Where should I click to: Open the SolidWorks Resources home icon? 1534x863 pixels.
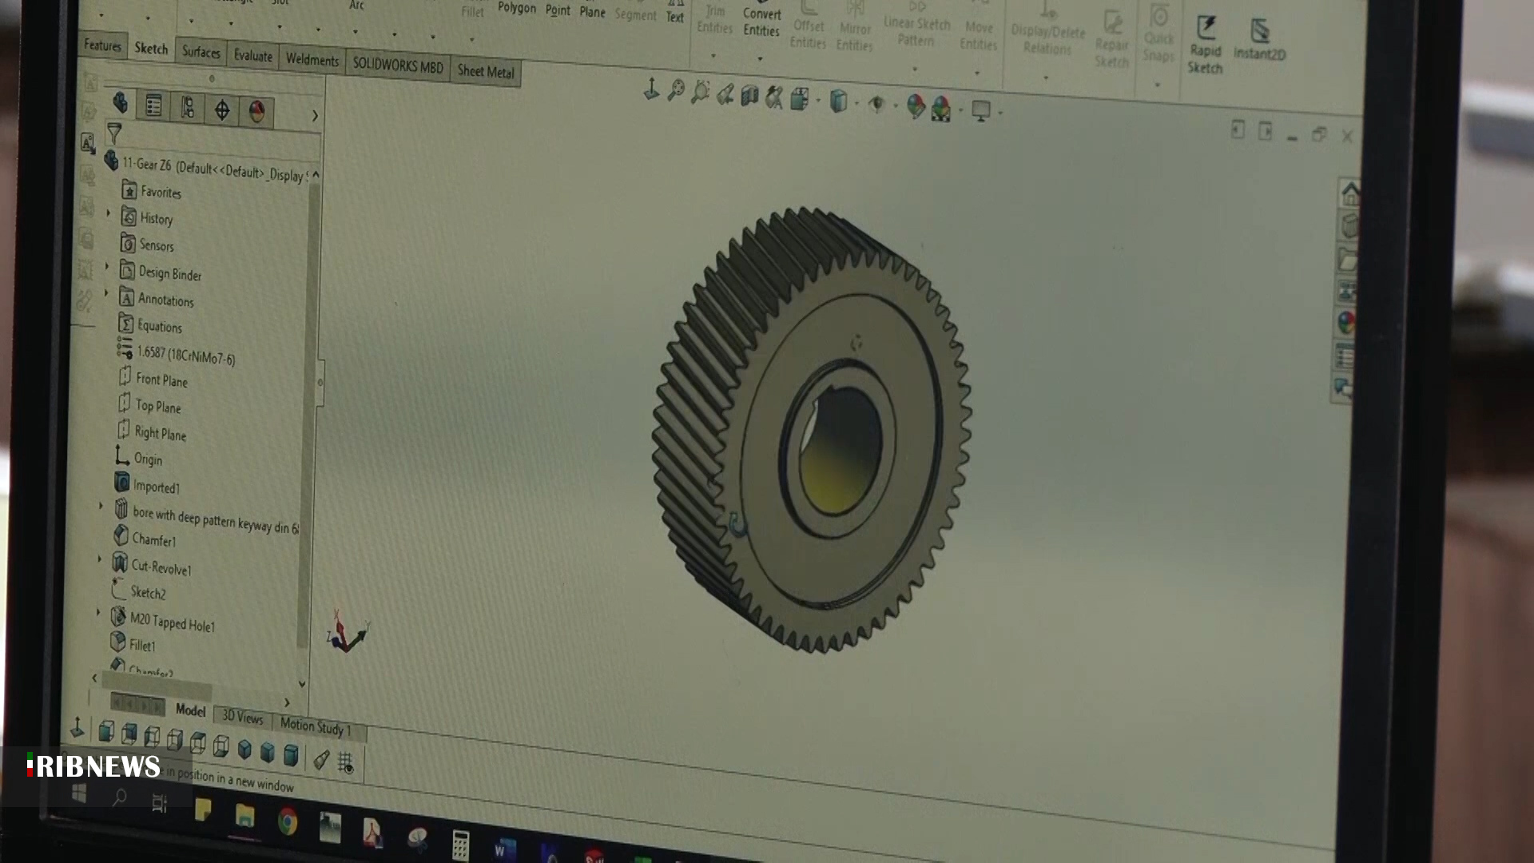pyautogui.click(x=1349, y=193)
